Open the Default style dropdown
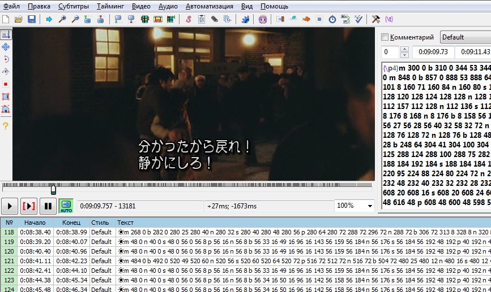This screenshot has height=292, width=491. tap(466, 37)
